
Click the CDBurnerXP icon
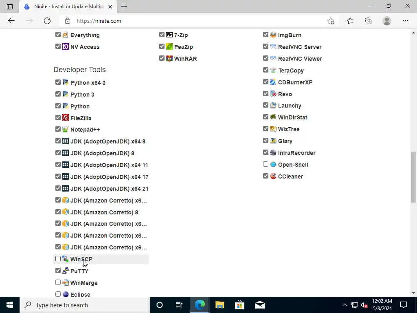point(273,82)
